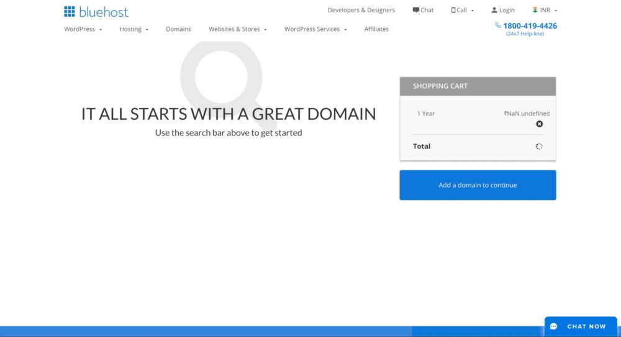Open the WordPress dropdown menu
Screen dimensions: 621x337
click(83, 29)
